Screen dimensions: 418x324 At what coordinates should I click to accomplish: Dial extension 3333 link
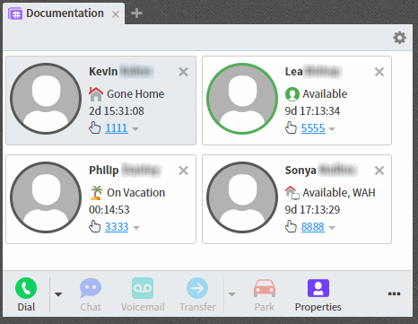coord(117,227)
